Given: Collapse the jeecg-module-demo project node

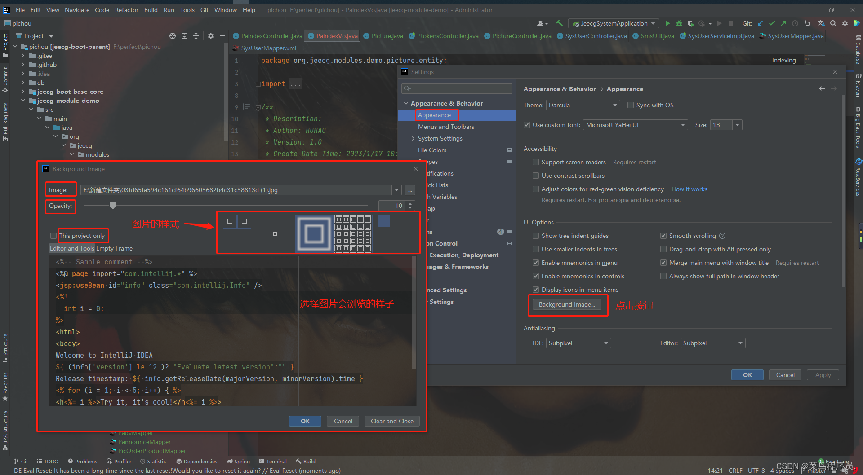Looking at the screenshot, I should pos(23,101).
